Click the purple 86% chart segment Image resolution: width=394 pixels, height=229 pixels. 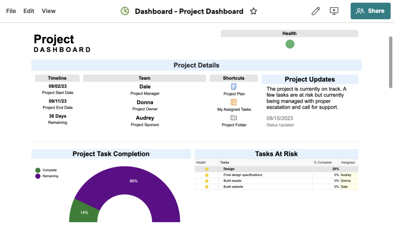[134, 181]
